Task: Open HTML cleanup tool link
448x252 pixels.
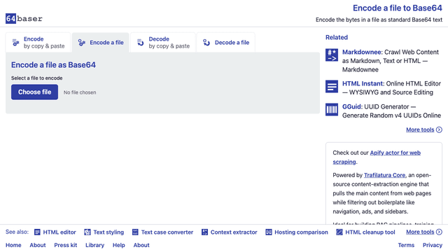Action: coord(370,232)
